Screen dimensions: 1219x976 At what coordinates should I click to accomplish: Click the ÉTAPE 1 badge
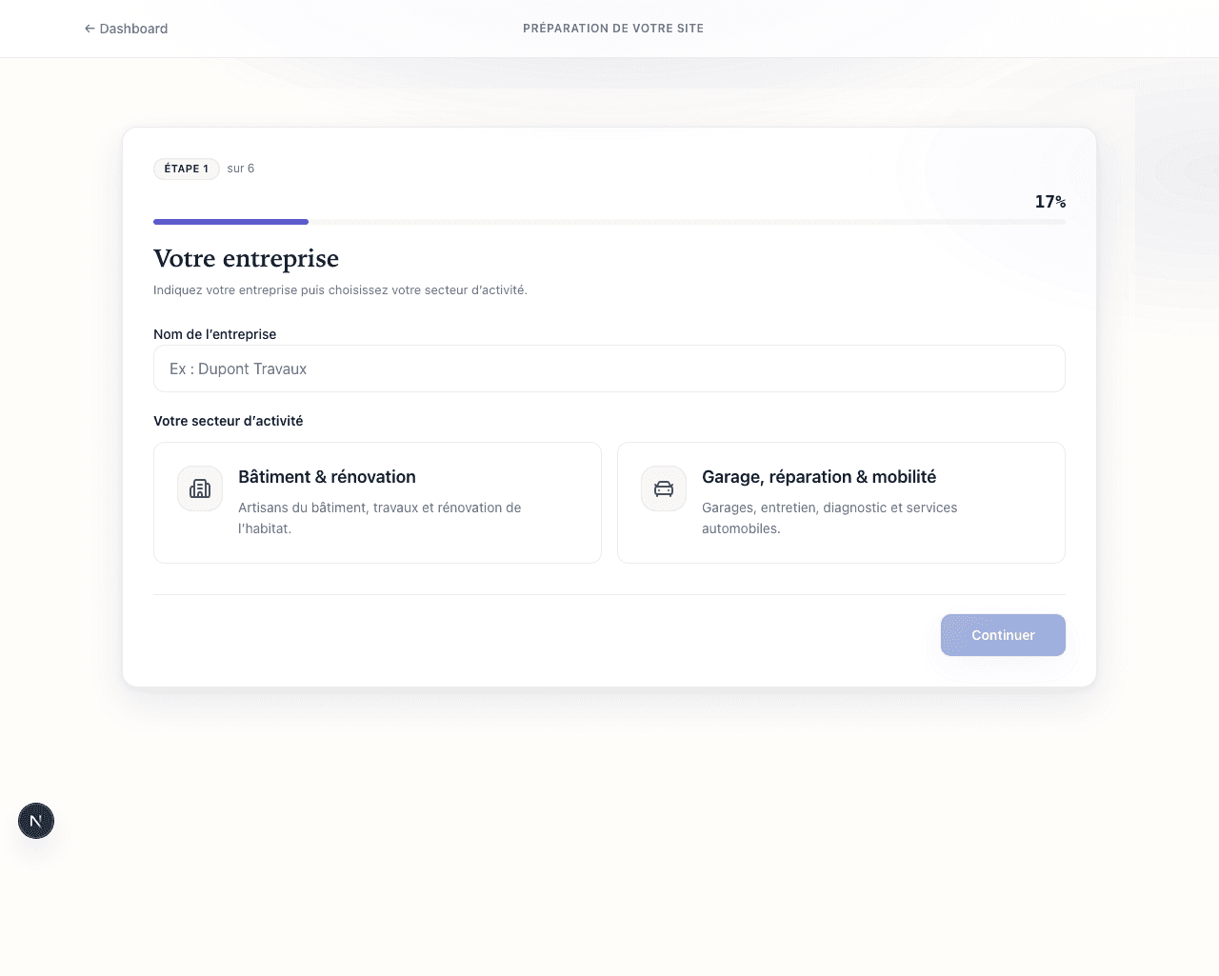(187, 169)
